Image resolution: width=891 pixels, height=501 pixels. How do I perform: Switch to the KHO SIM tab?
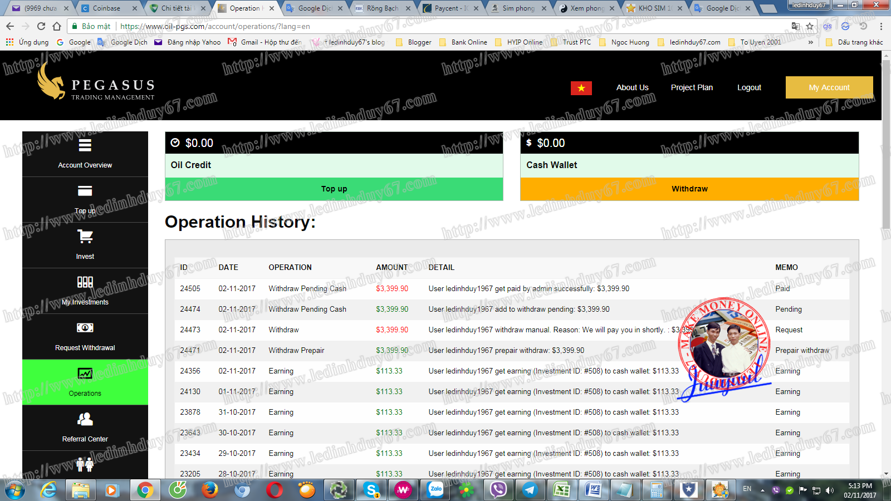654,8
